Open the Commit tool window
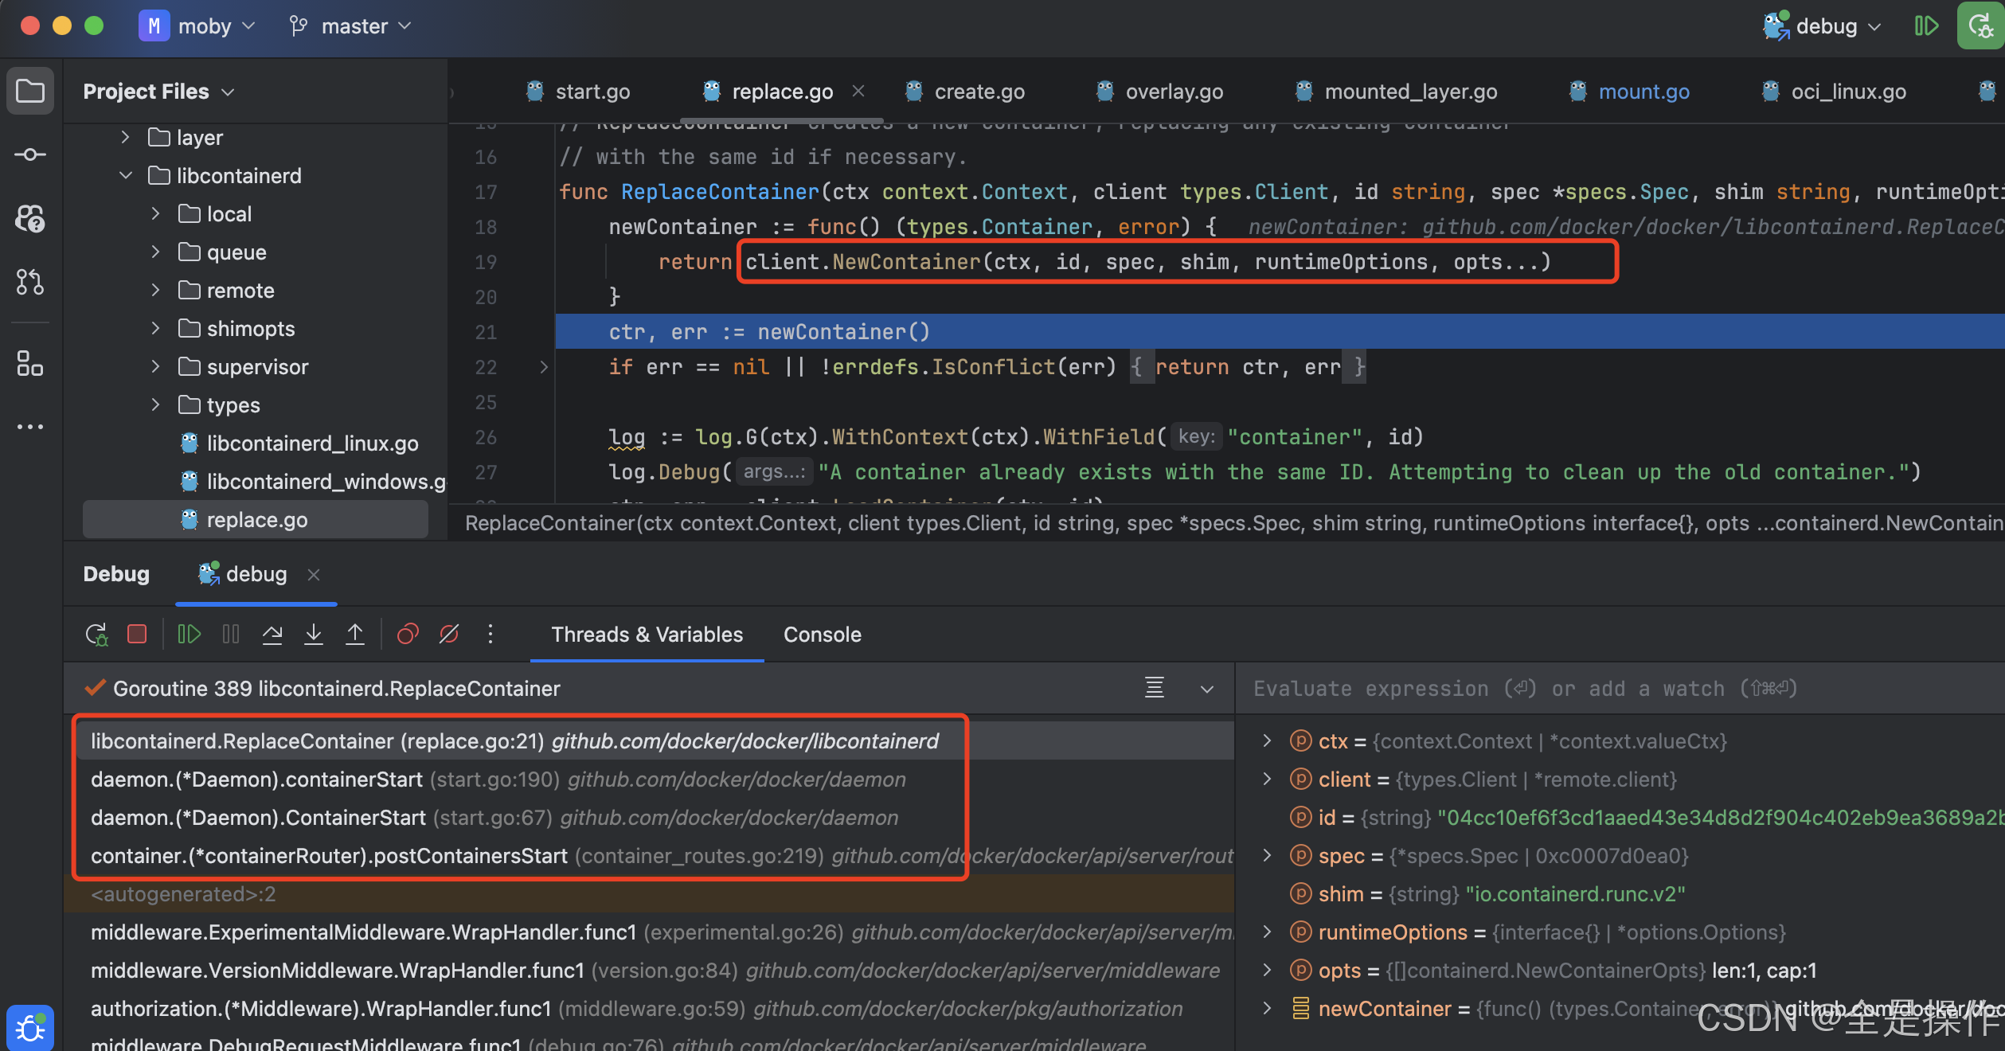This screenshot has height=1051, width=2005. pos(30,154)
